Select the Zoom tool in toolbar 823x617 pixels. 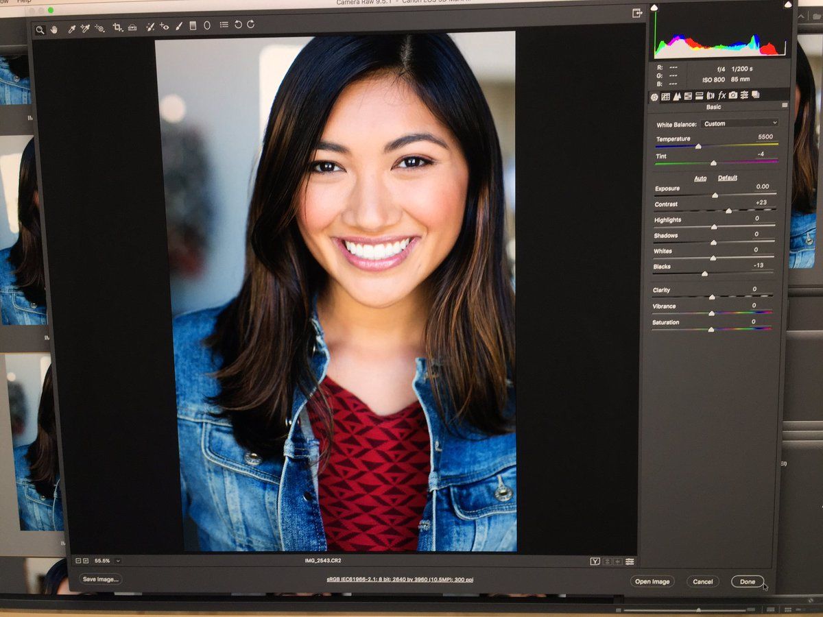pyautogui.click(x=40, y=29)
